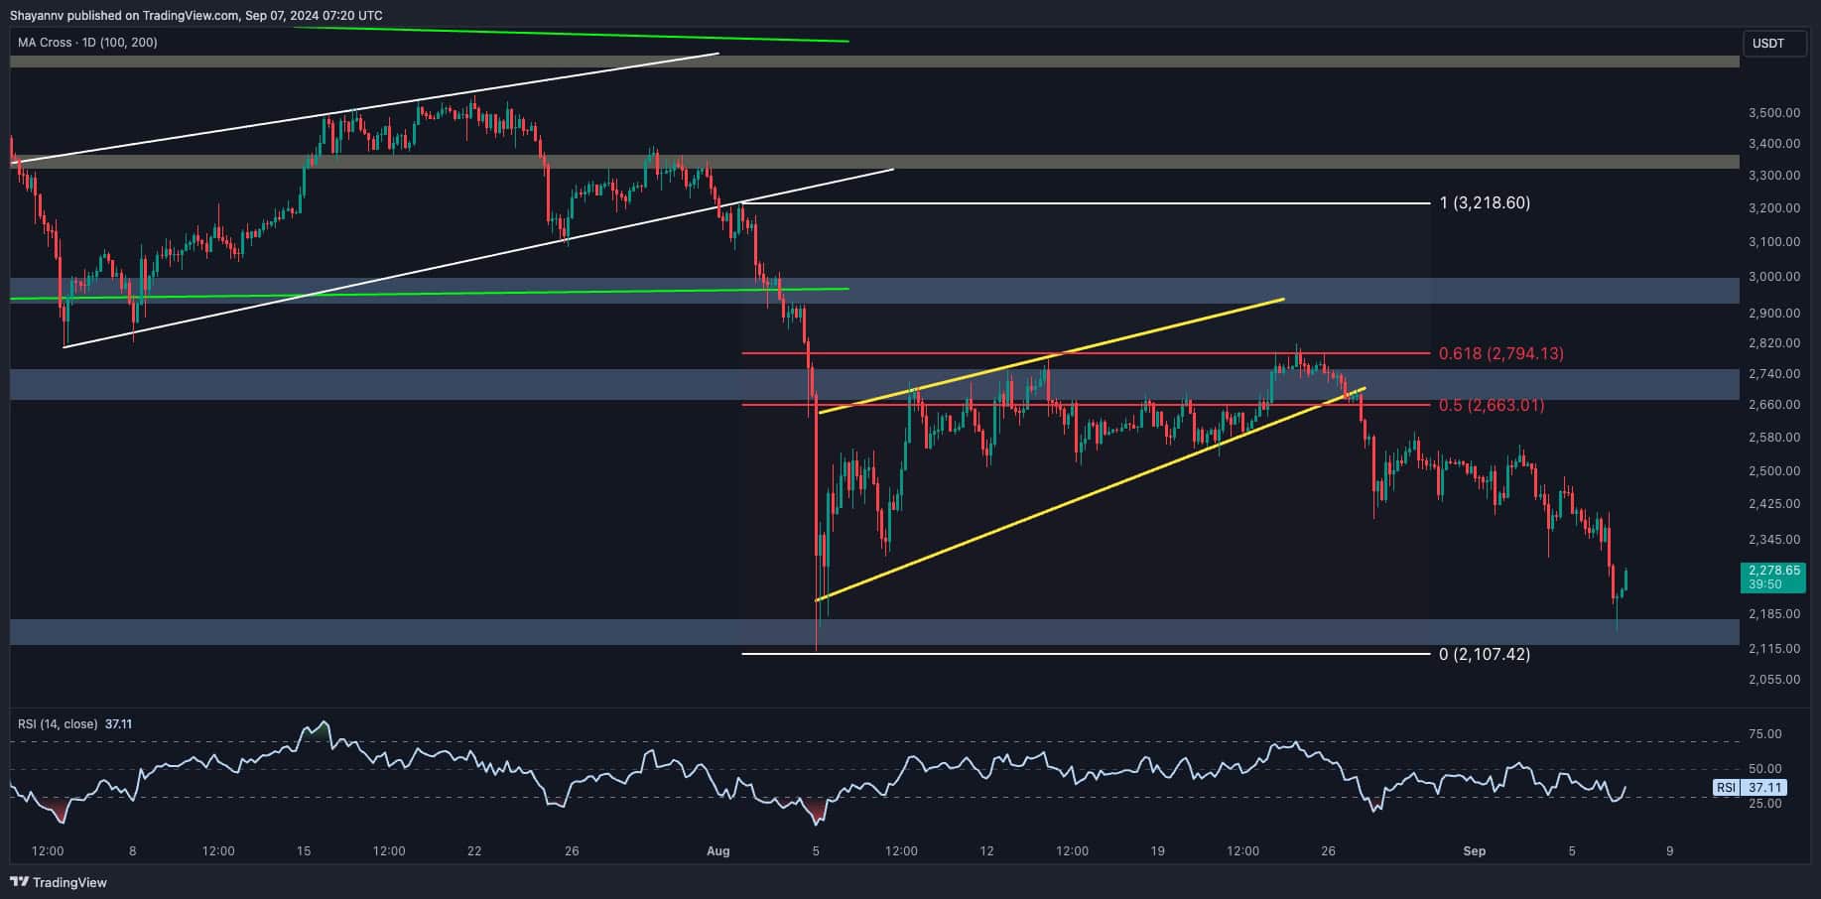The width and height of the screenshot is (1821, 899).
Task: Select the 3,500.00 price scale label
Action: (x=1773, y=113)
